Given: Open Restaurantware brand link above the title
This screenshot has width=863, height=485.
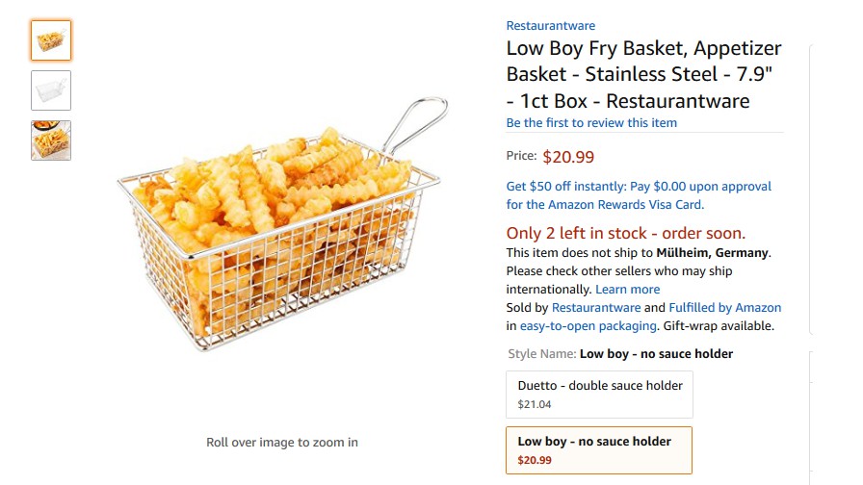Looking at the screenshot, I should (551, 26).
